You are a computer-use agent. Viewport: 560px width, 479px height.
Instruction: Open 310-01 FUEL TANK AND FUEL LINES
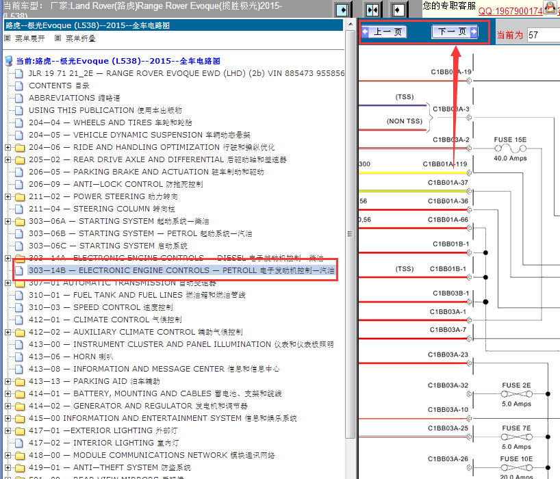coord(137,295)
